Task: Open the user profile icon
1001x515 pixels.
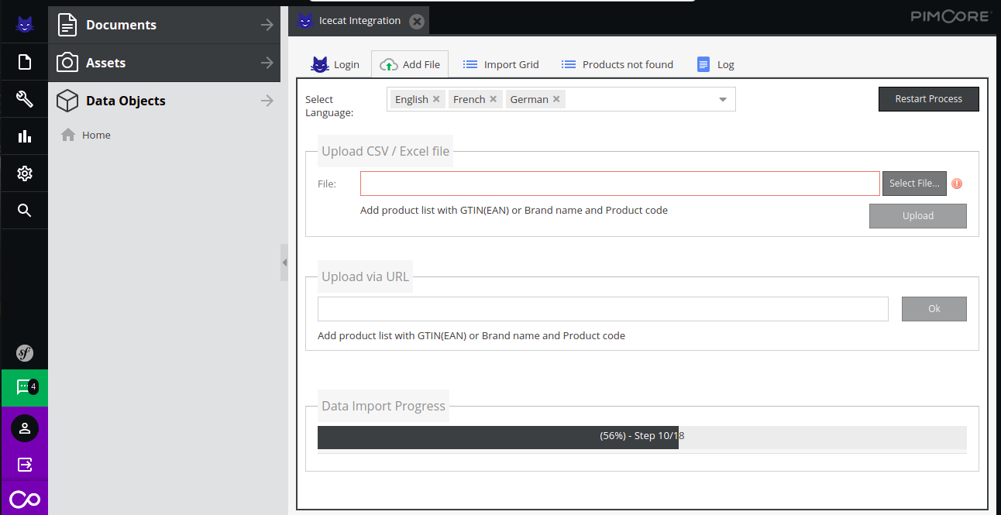Action: coord(24,428)
